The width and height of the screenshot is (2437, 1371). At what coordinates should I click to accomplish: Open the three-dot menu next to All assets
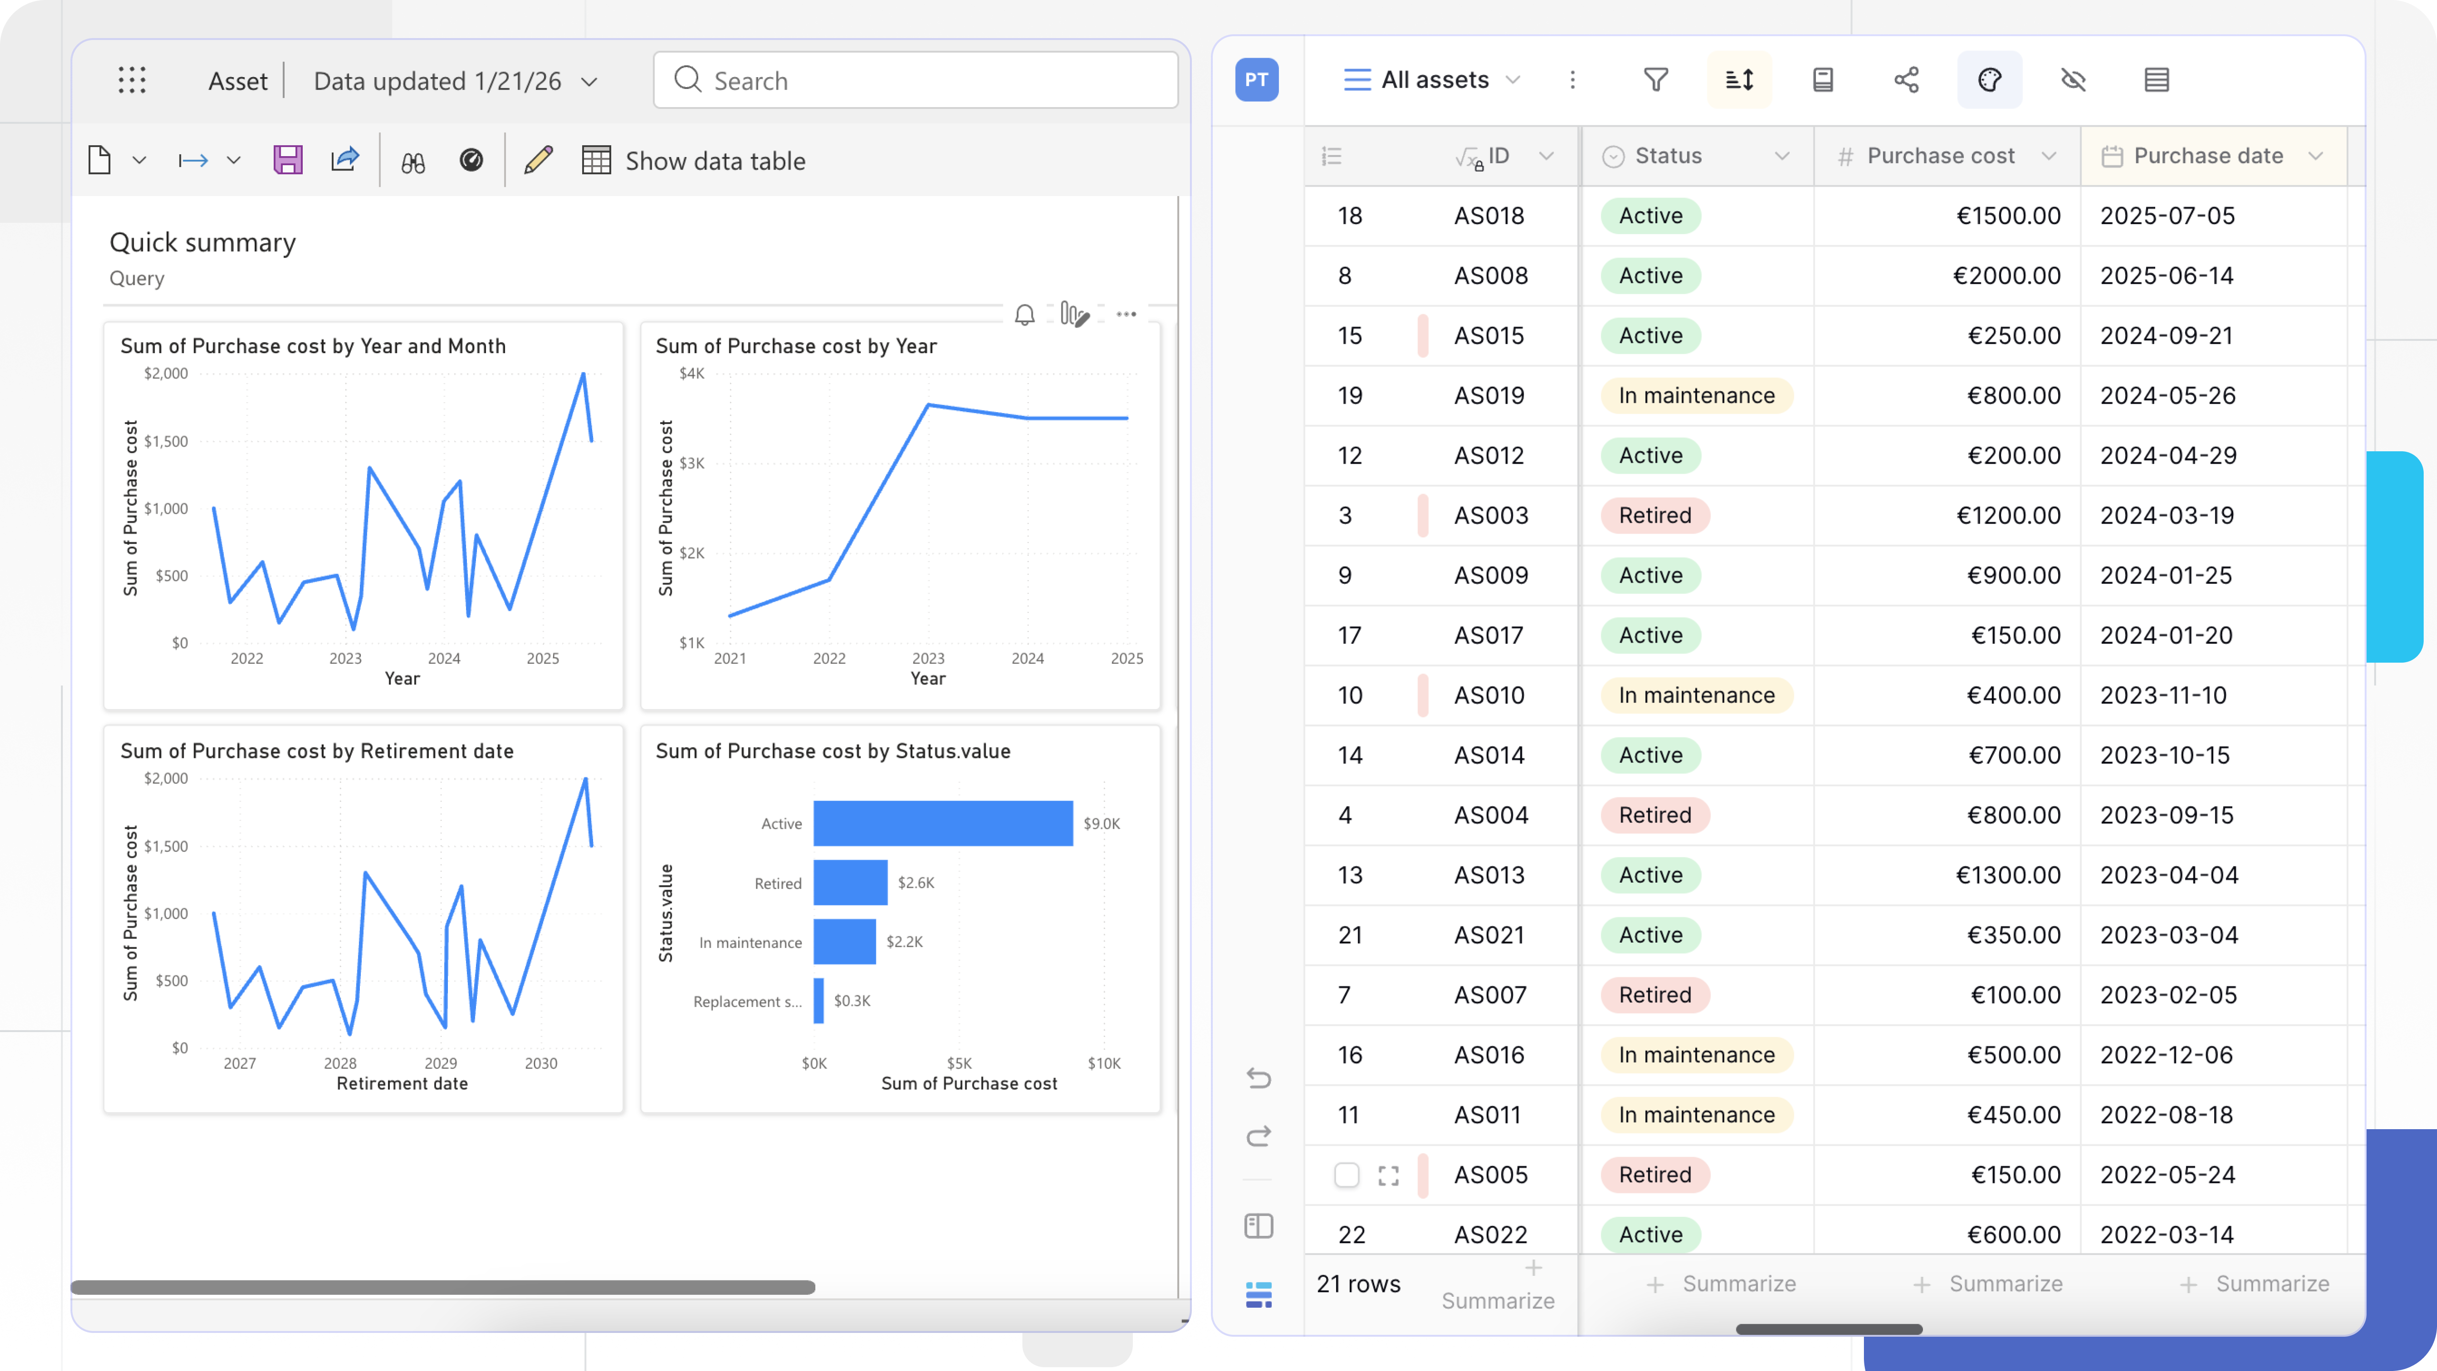1572,79
